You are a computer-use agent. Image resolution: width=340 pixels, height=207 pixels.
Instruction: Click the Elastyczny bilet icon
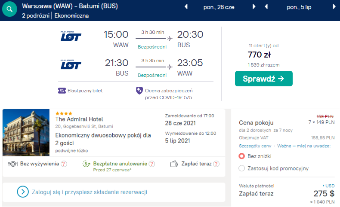(62, 91)
